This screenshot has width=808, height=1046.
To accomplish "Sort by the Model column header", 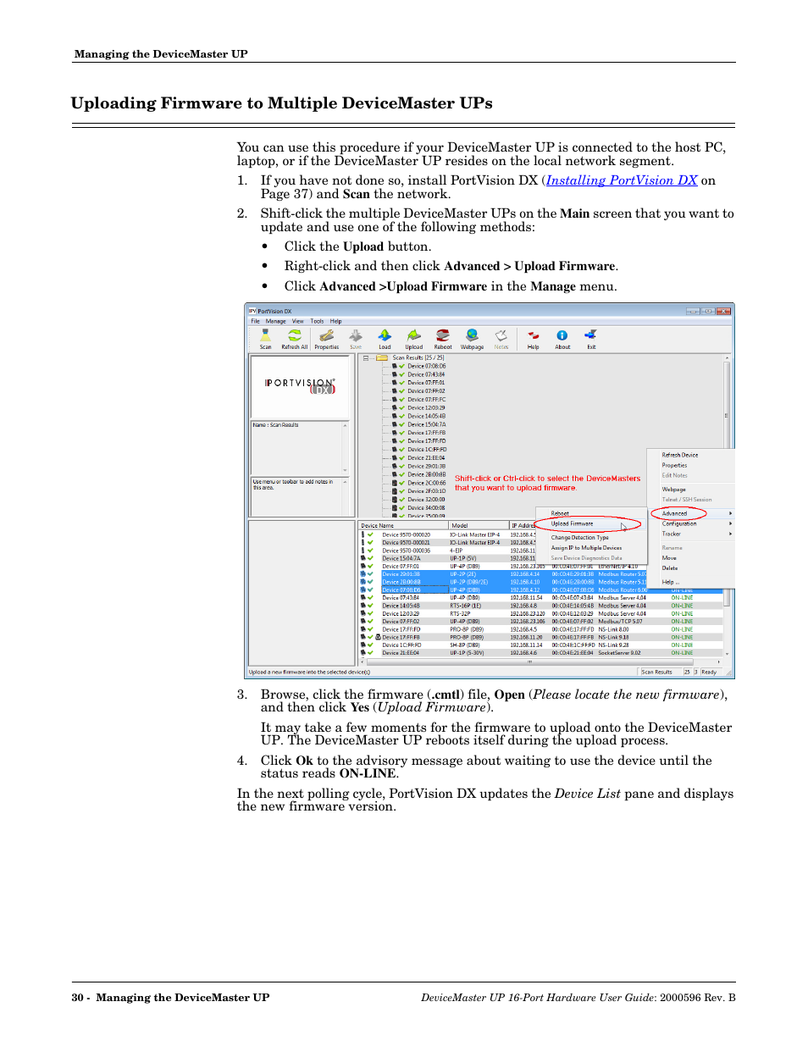I will tap(478, 525).
